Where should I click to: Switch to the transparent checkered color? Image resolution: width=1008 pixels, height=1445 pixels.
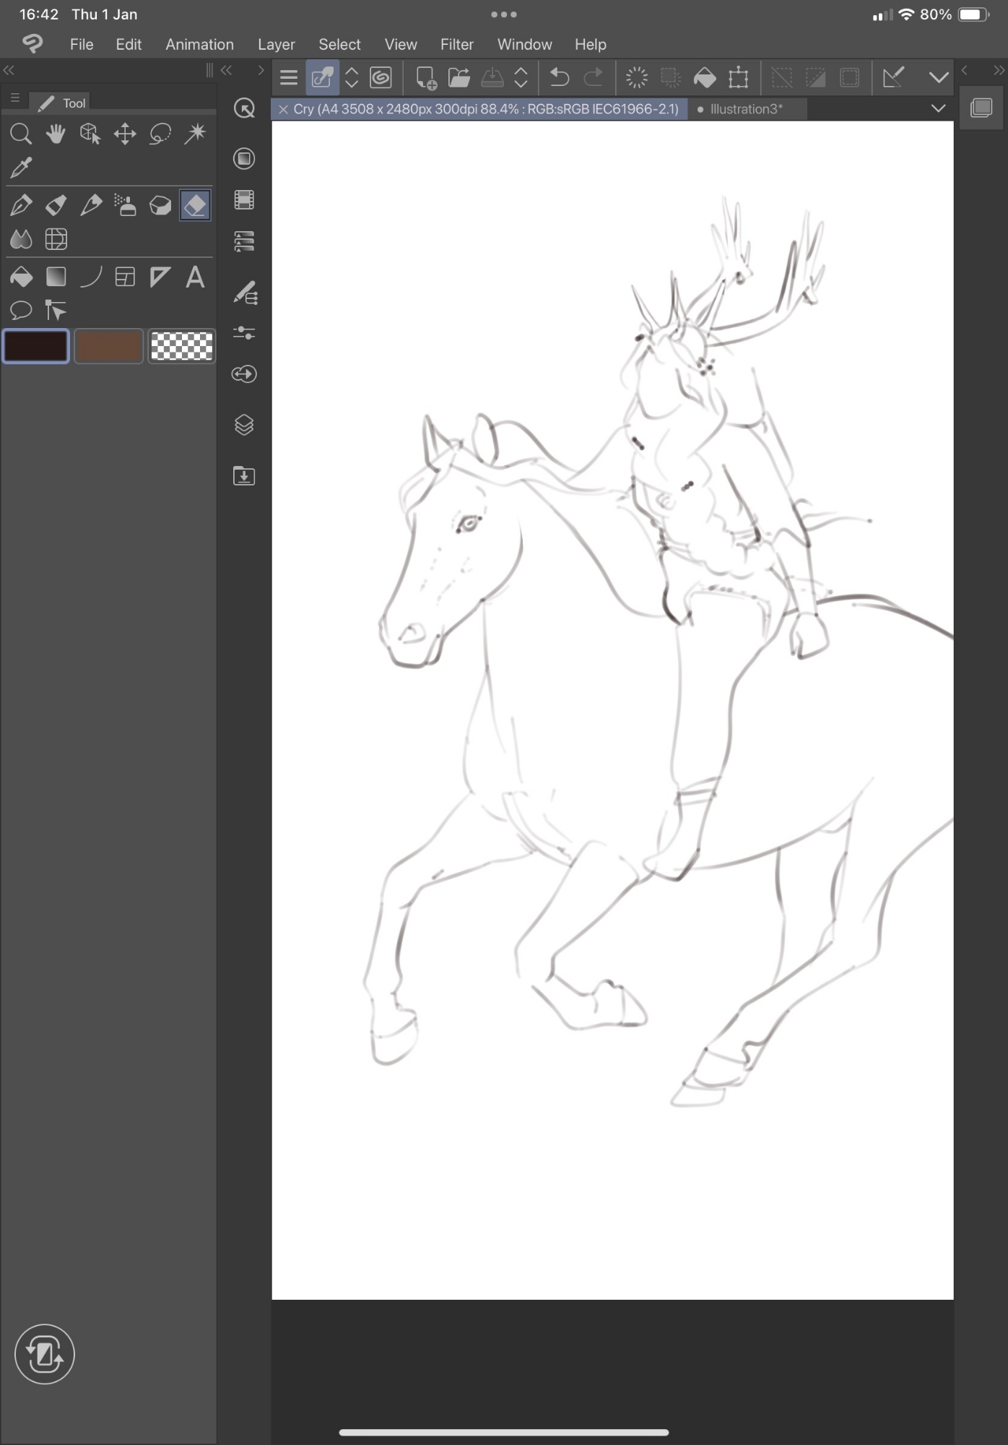pos(181,346)
